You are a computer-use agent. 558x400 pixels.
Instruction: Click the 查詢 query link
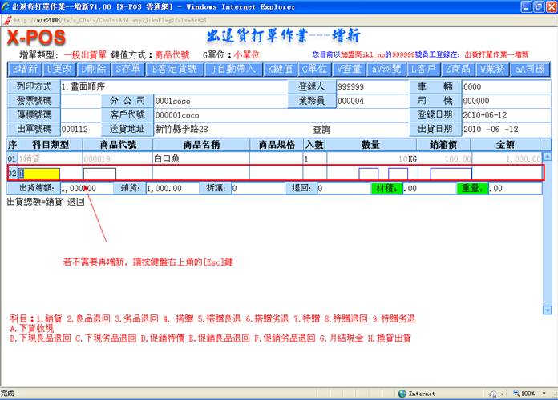point(321,129)
